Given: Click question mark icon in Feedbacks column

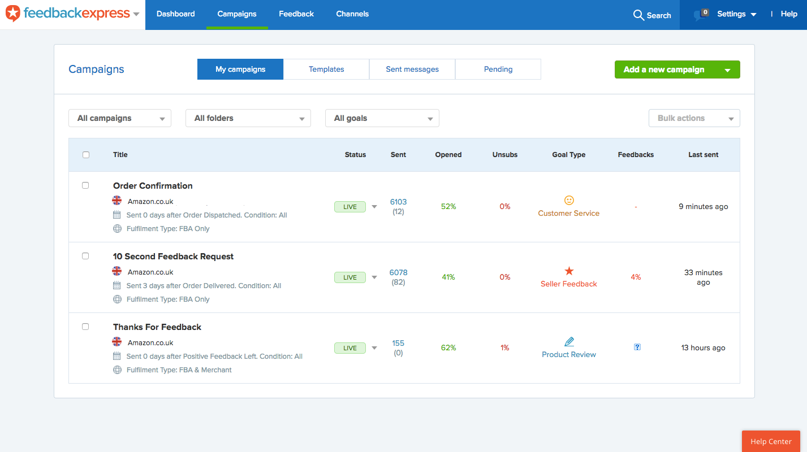Looking at the screenshot, I should (x=637, y=347).
